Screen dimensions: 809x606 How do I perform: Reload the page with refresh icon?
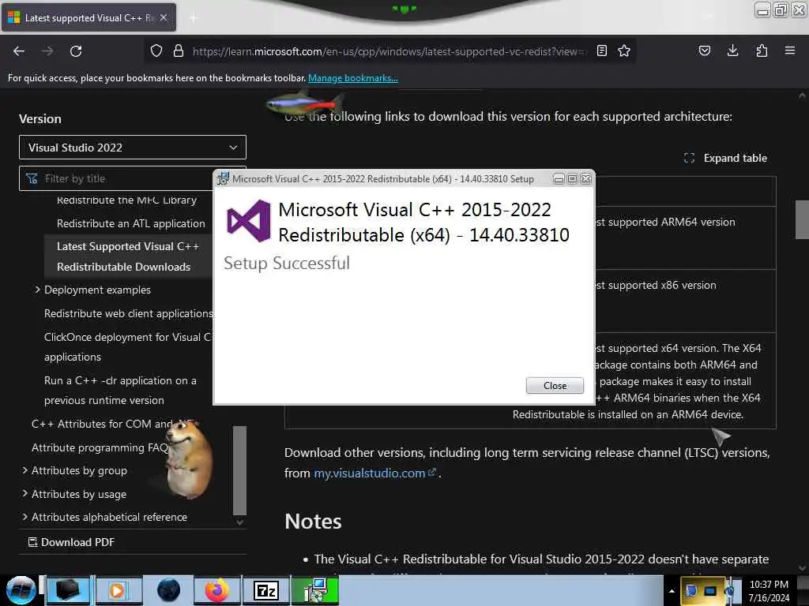click(x=76, y=51)
